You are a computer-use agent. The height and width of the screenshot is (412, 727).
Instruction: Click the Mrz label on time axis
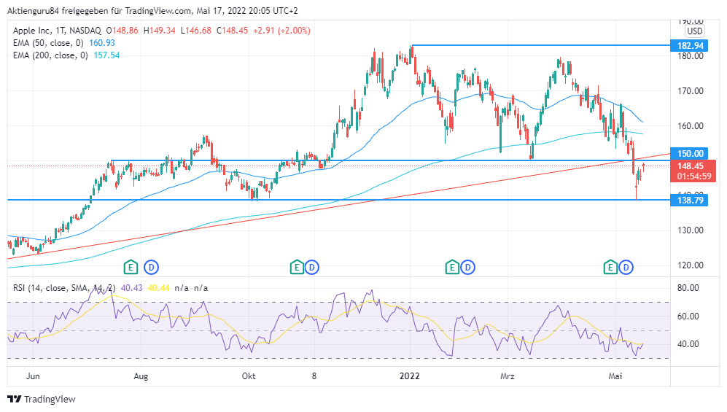[508, 376]
